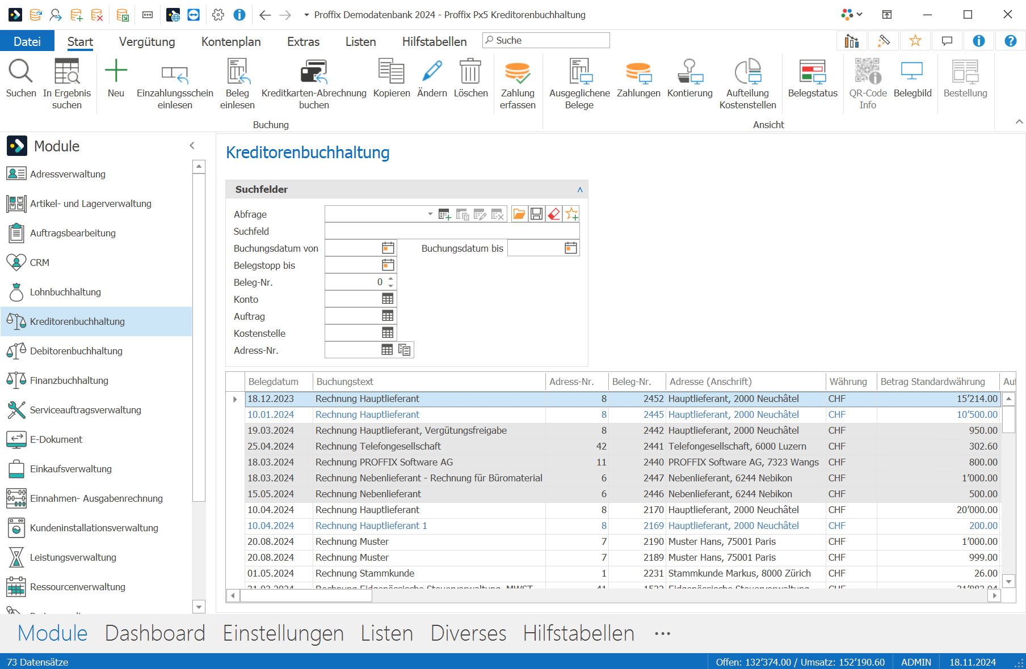The image size is (1026, 669).
Task: Click the Löschen trash icon
Action: point(470,71)
